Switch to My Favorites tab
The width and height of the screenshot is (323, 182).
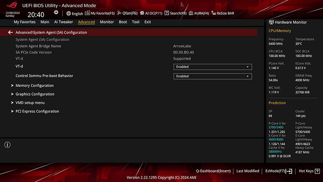pyautogui.click(x=24, y=22)
